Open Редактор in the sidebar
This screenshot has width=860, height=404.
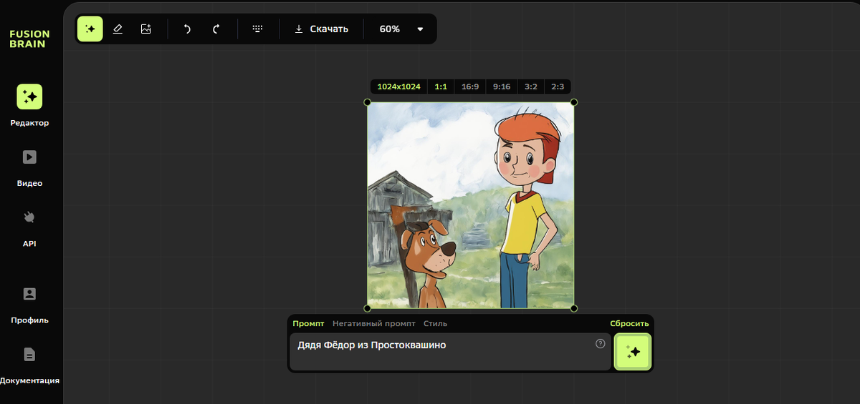29,105
